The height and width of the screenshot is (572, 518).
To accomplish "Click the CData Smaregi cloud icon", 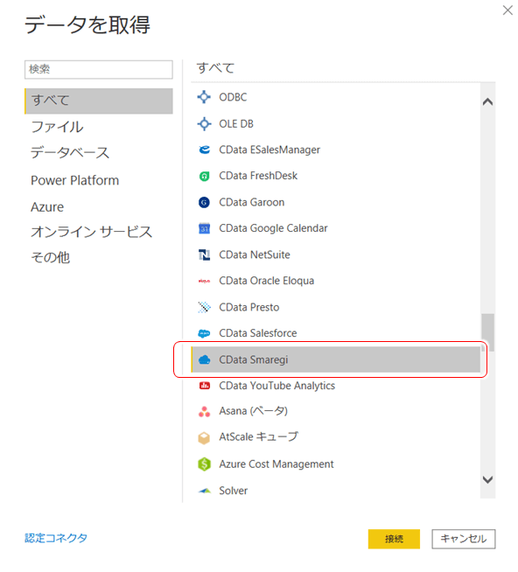I will pos(204,359).
